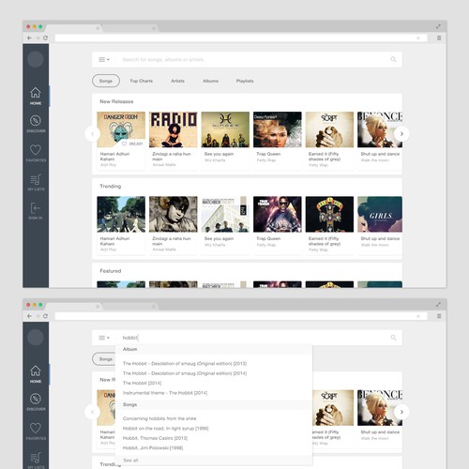Open Discover in the bottom window sidebar
Screen dimensions: 469x469
coord(36,402)
